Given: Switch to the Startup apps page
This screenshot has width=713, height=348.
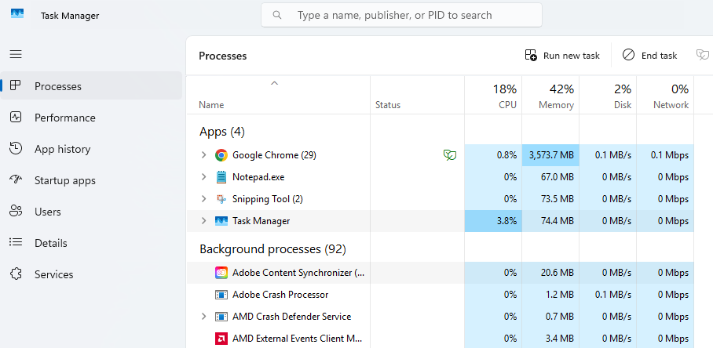Looking at the screenshot, I should tap(64, 180).
